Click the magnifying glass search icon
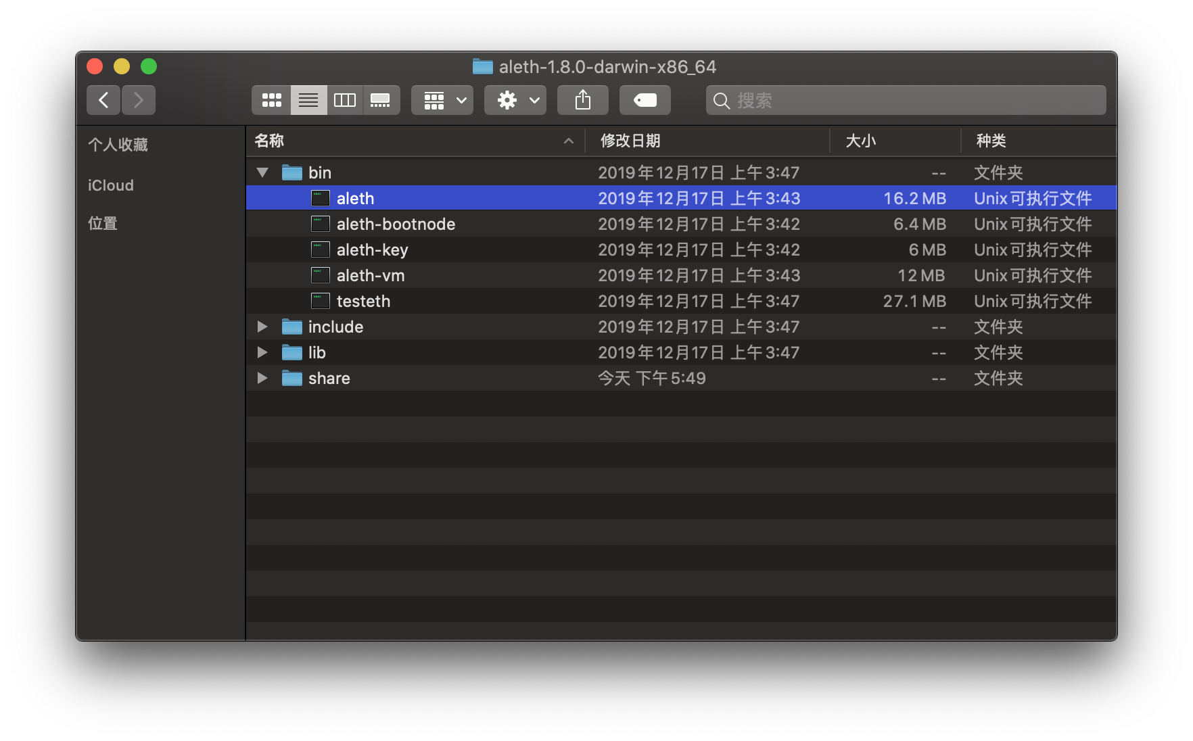The width and height of the screenshot is (1193, 741). [722, 101]
